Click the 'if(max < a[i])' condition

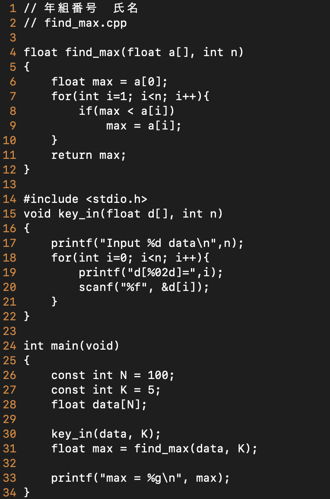(127, 111)
